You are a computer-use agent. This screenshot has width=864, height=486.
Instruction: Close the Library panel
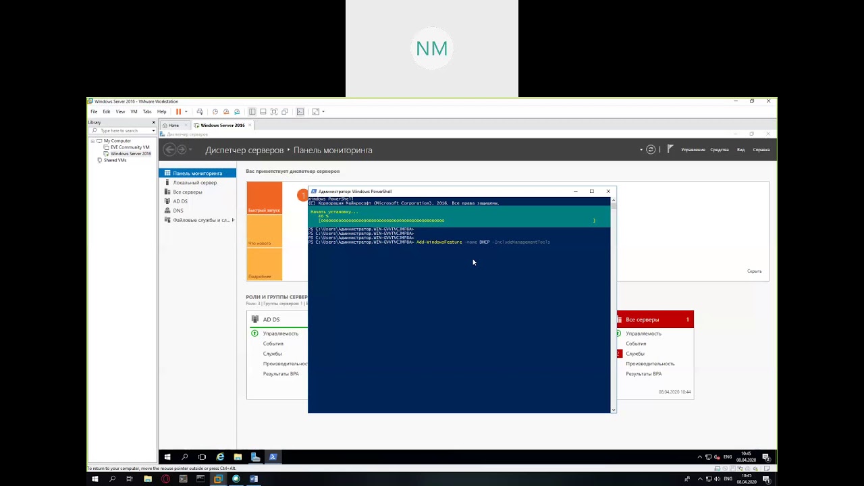click(153, 122)
